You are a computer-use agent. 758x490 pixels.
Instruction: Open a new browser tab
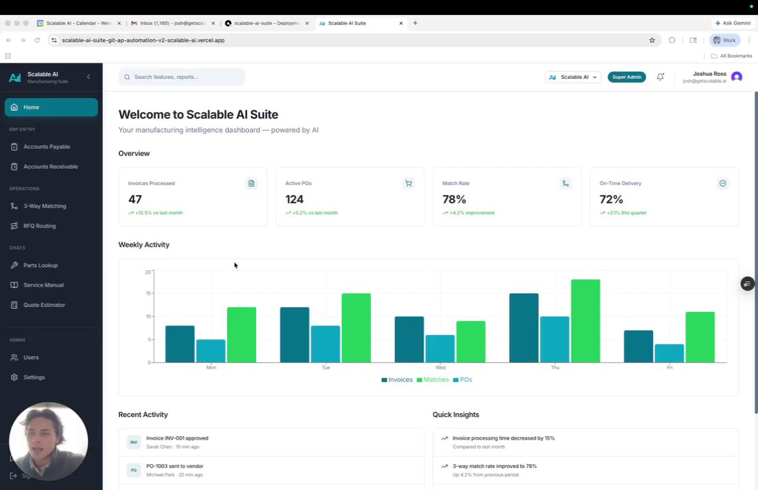(415, 22)
